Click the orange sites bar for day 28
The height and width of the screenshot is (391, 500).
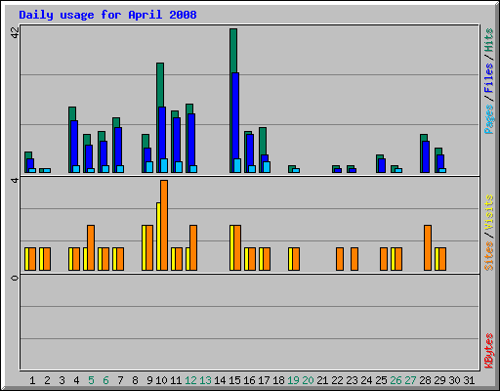pyautogui.click(x=428, y=247)
